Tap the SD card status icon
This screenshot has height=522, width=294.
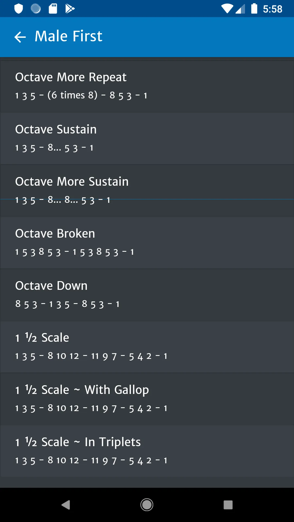[x=53, y=8]
